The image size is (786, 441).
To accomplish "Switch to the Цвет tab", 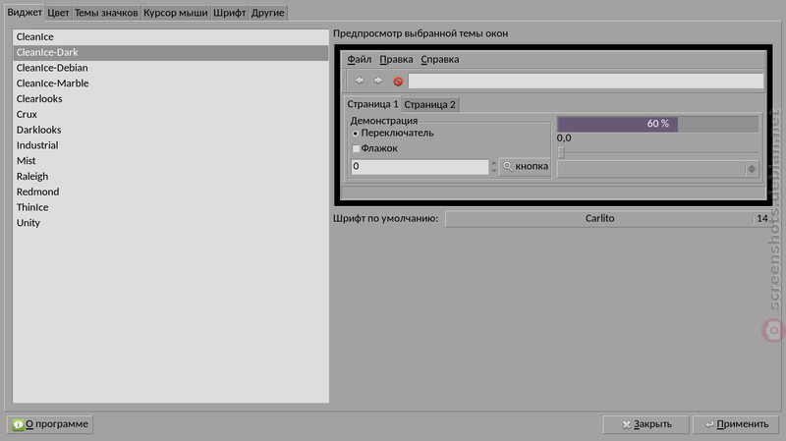I will click(58, 13).
